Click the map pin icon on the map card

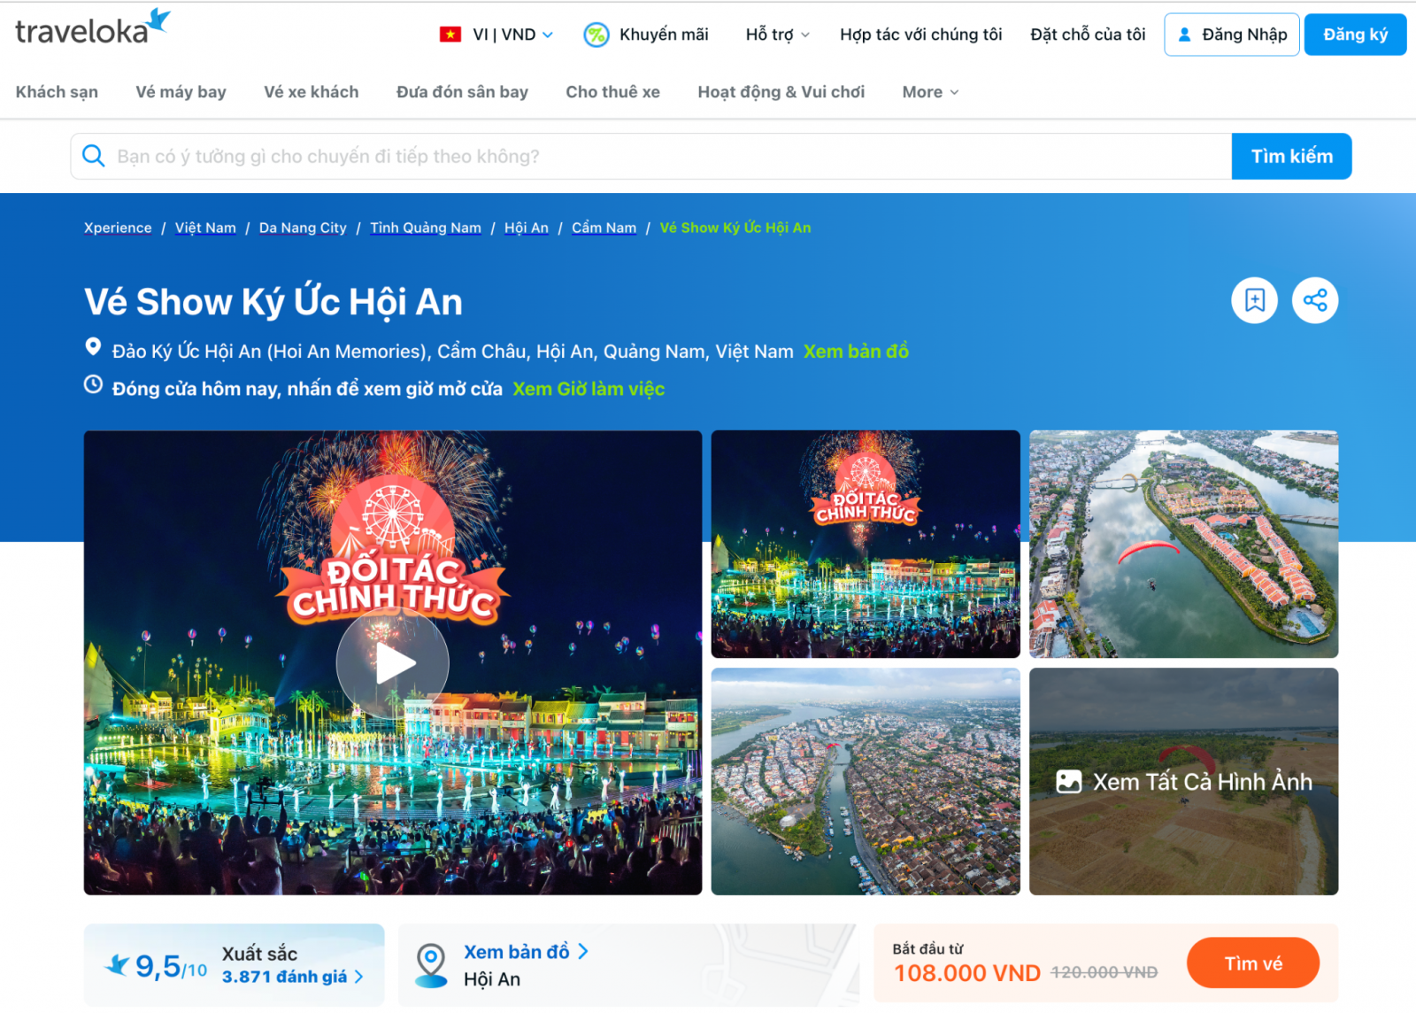click(x=431, y=965)
